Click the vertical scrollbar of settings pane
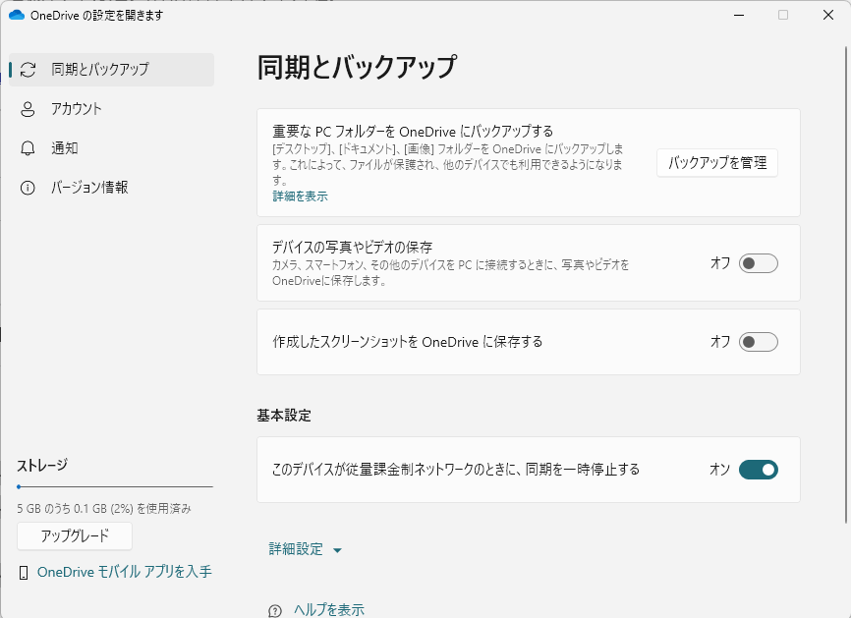The width and height of the screenshot is (851, 618). 845,285
